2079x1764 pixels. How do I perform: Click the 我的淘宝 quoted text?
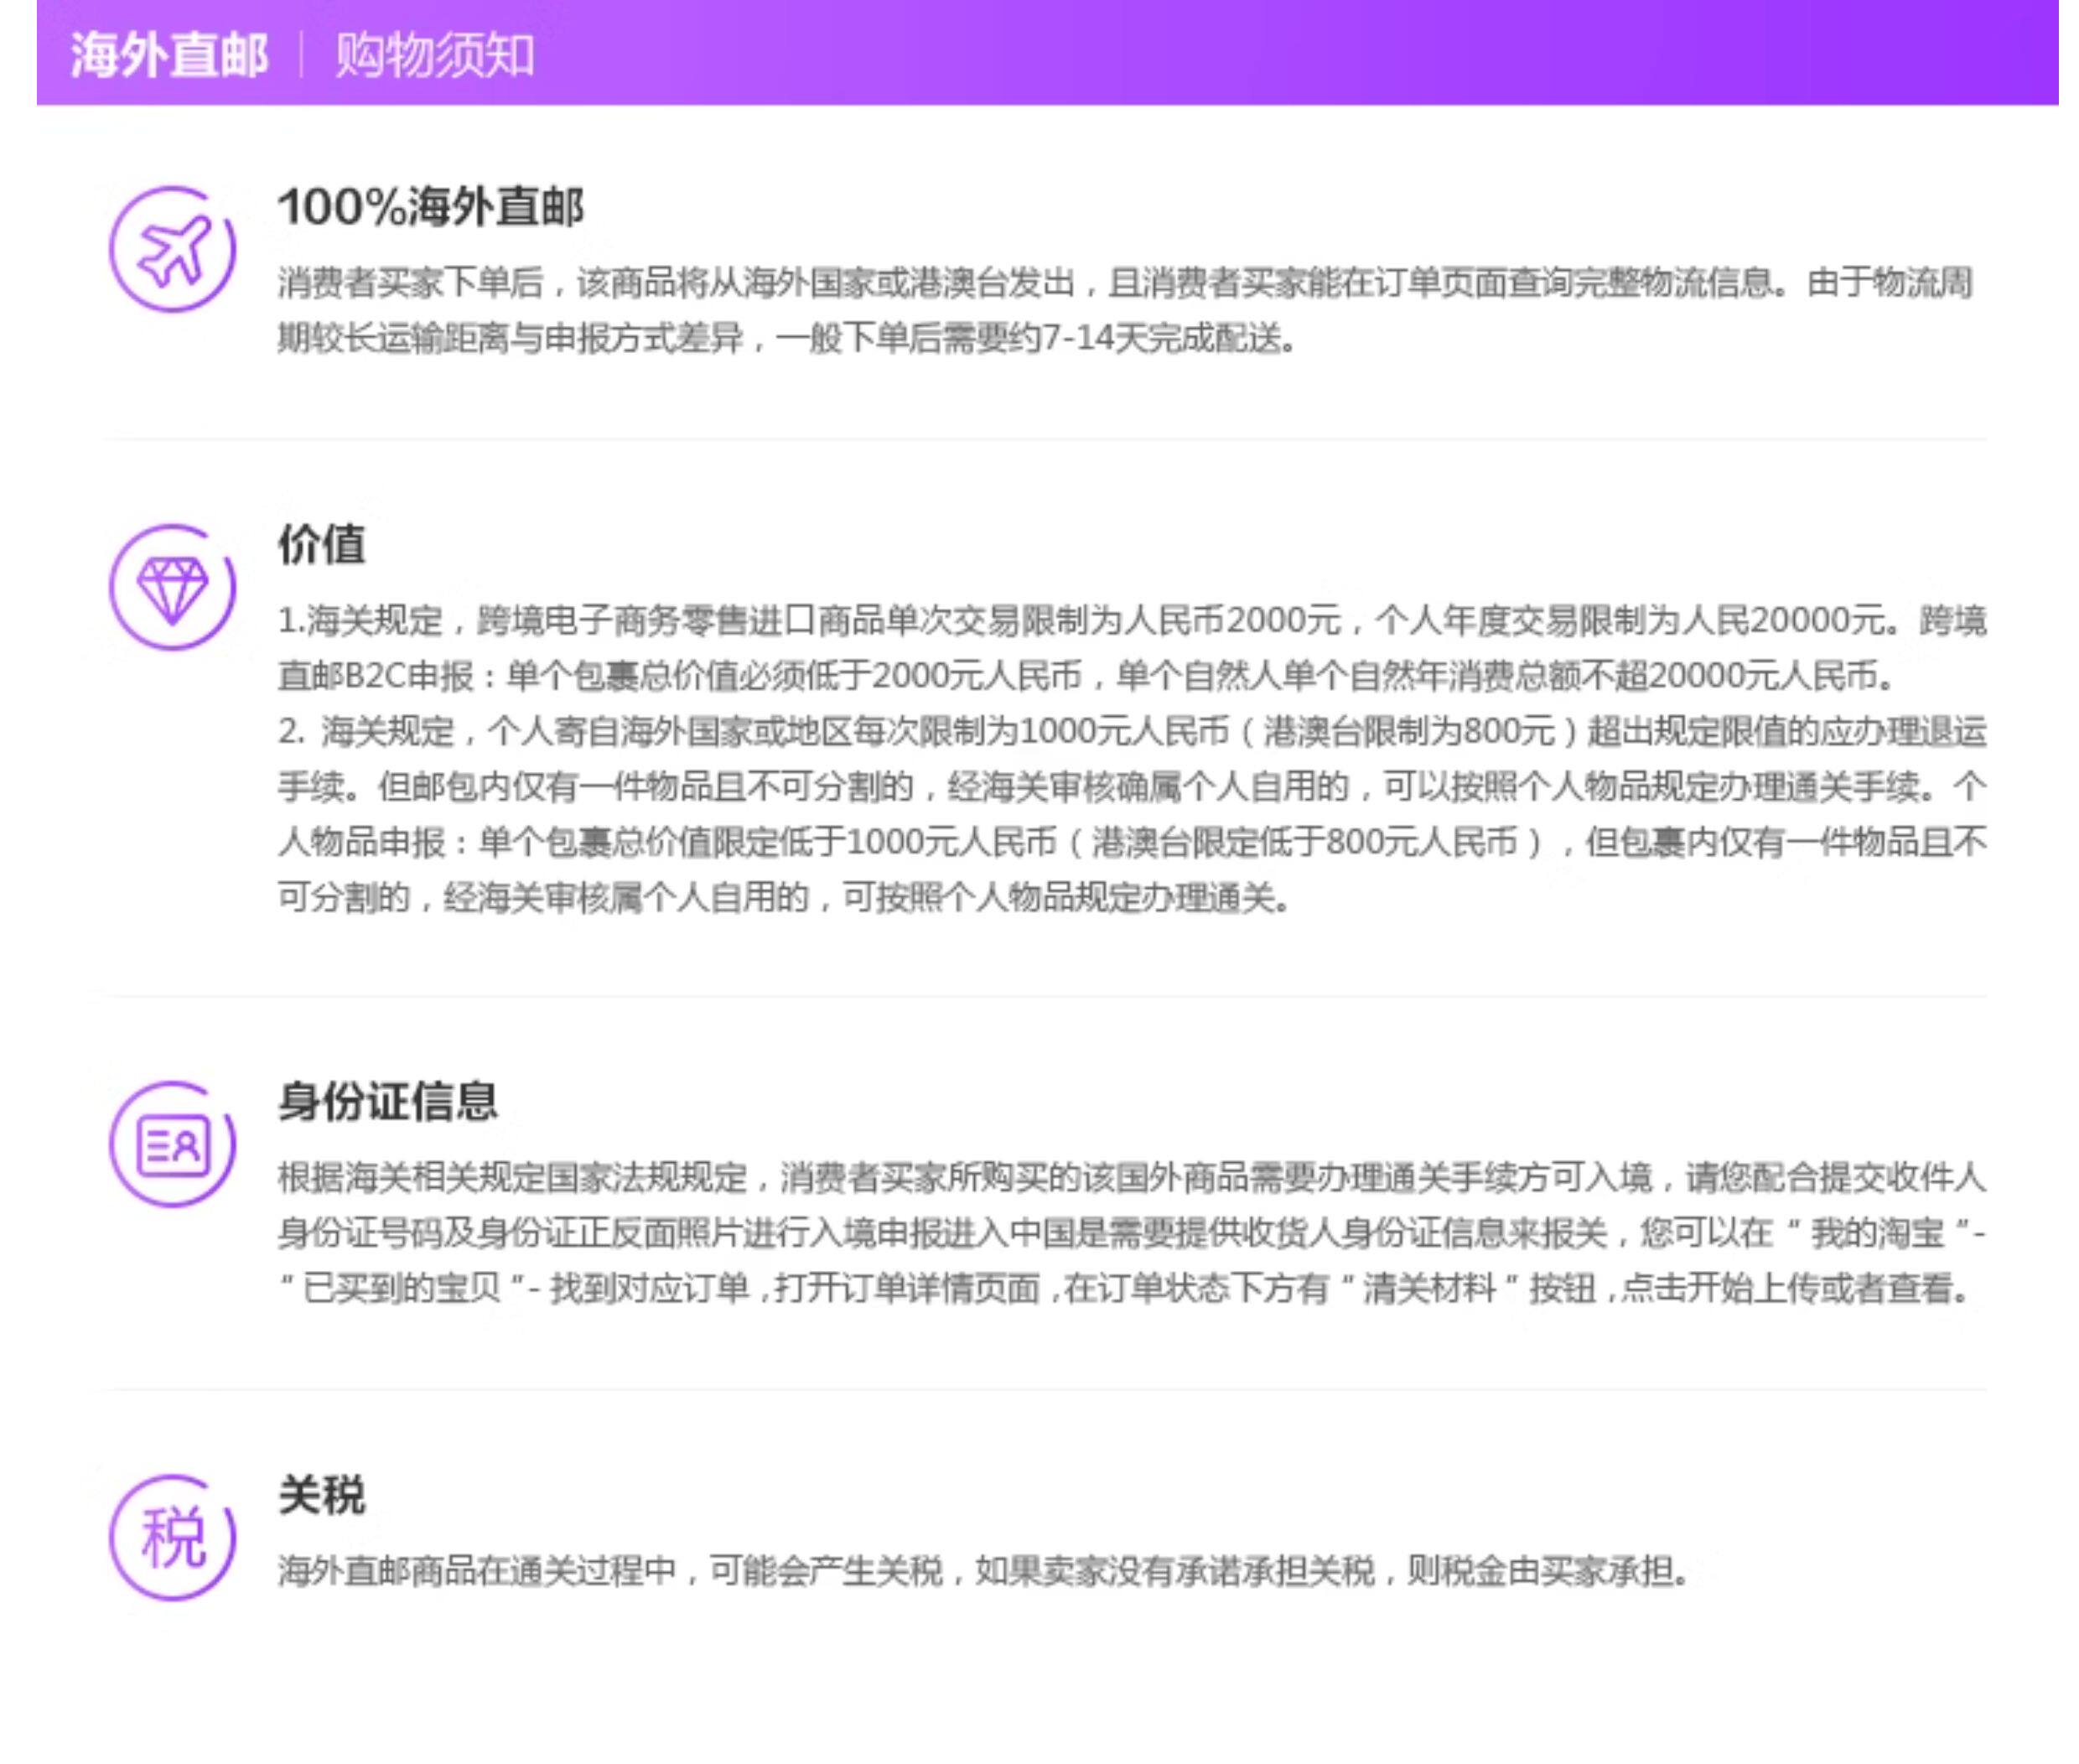pos(1877,1233)
